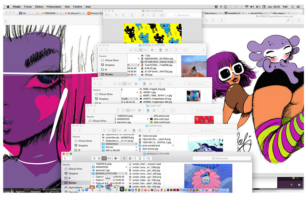Go back in LEAH-FAF window
The image size is (307, 198).
click(89, 110)
